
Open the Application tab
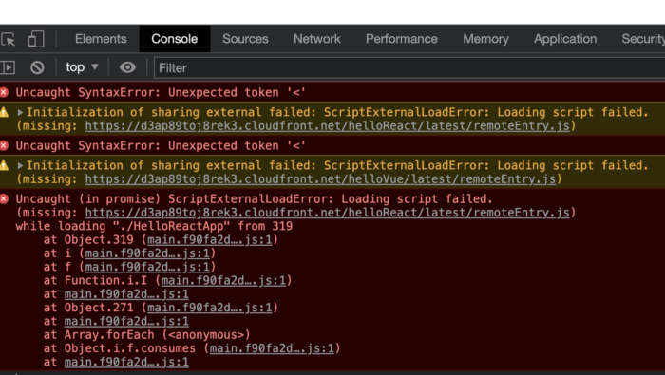click(x=565, y=39)
